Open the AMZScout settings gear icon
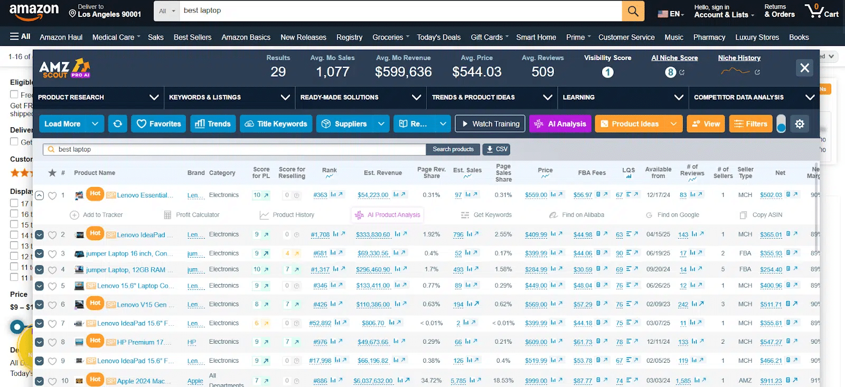This screenshot has height=387, width=845. click(800, 124)
